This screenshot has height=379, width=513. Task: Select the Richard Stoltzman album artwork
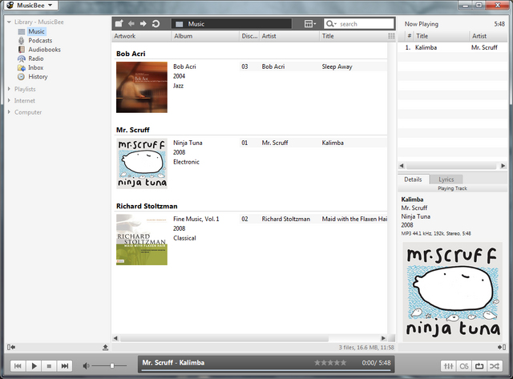coord(142,240)
